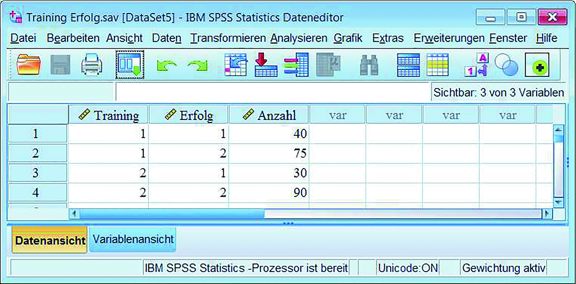Select the Datenansicht tab
This screenshot has width=576, height=284.
50,240
